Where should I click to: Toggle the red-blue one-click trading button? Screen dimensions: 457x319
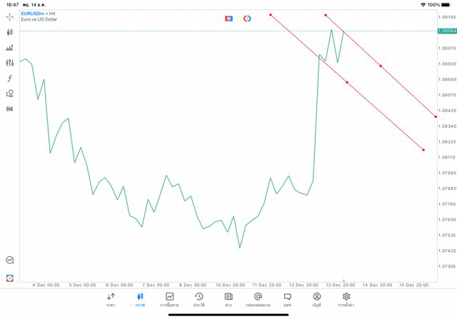tap(228, 19)
